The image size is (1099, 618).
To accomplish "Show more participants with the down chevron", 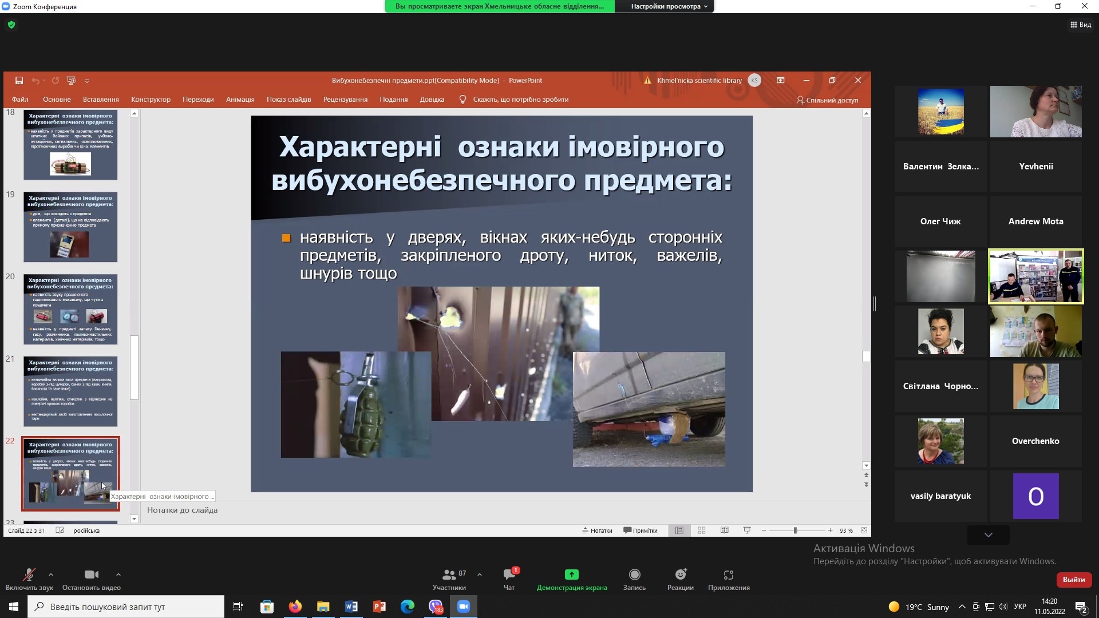I will point(988,535).
